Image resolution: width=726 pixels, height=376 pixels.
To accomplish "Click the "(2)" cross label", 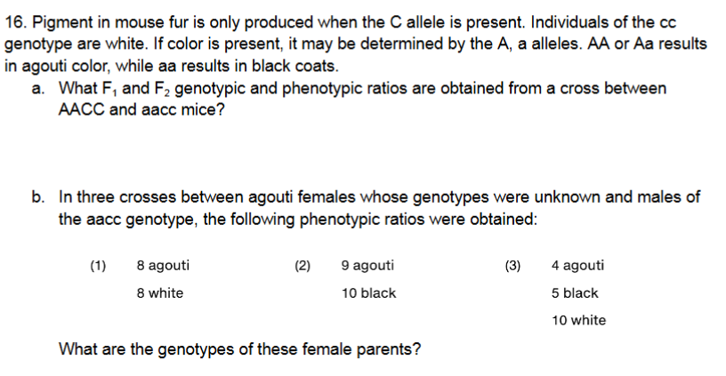I will [302, 265].
